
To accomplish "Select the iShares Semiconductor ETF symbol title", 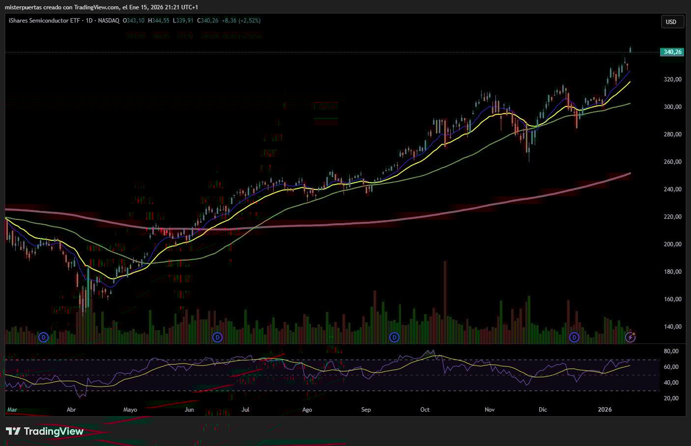I will tap(45, 21).
